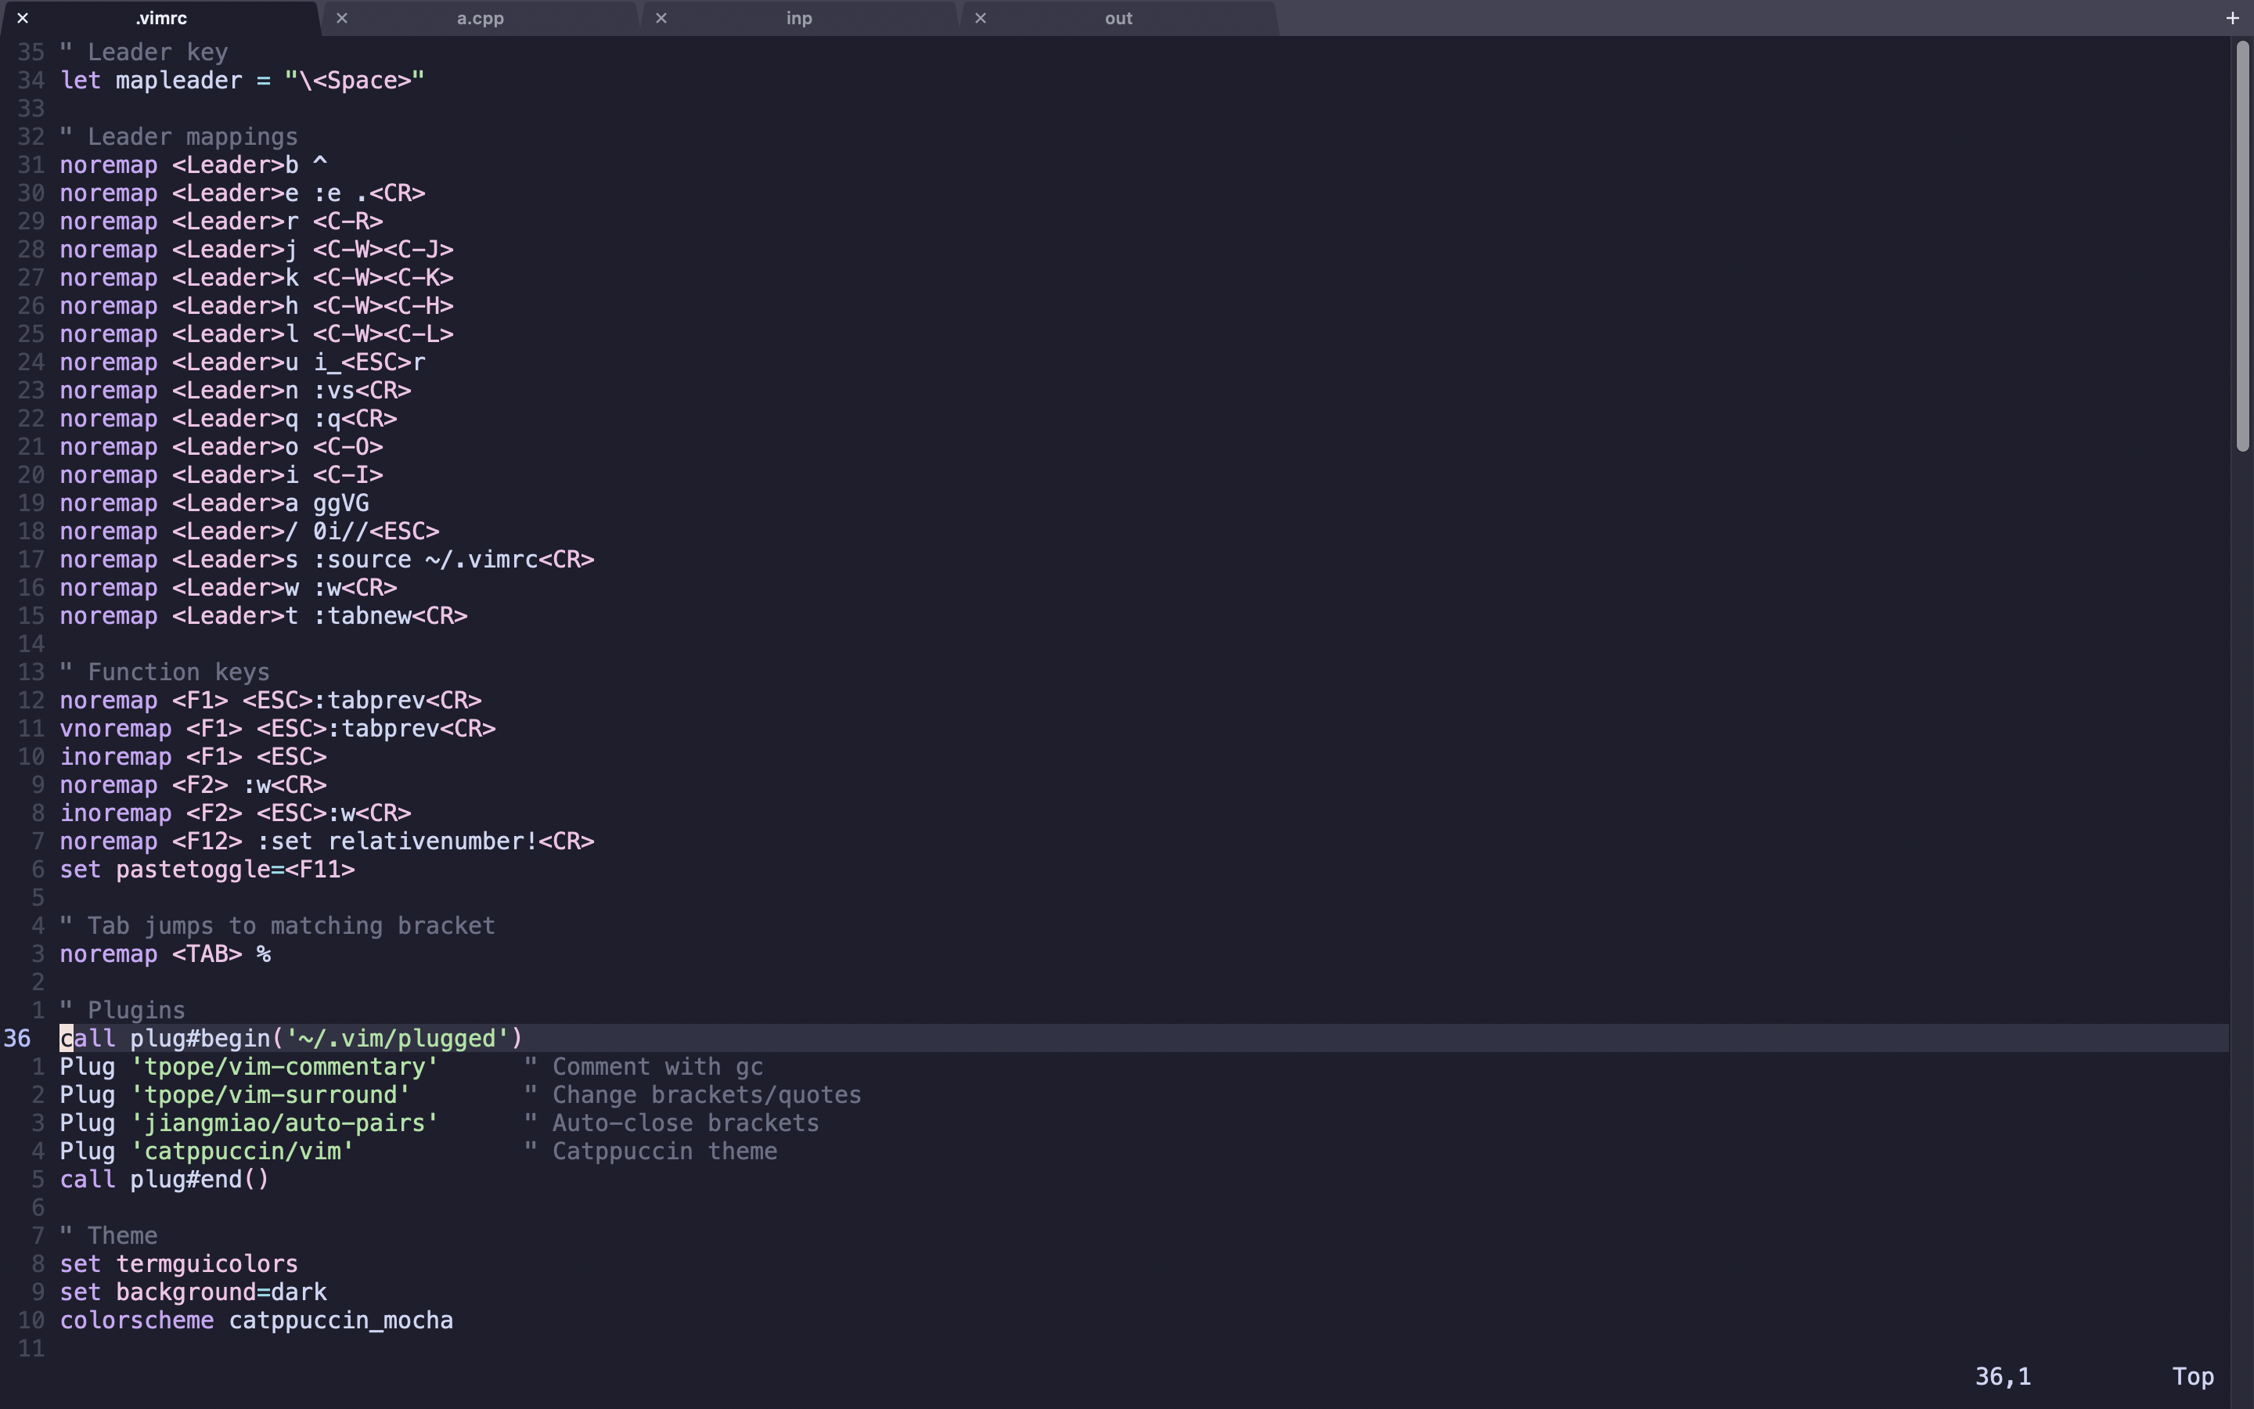Viewport: 2254px width, 1409px height.
Task: Click the 36,1 cursor position indicator
Action: point(2003,1376)
